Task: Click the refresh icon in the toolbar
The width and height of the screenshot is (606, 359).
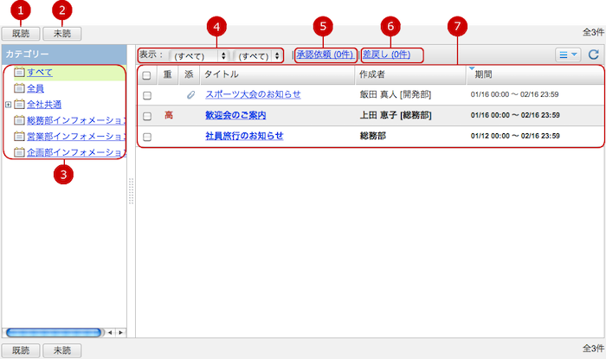Action: point(594,54)
